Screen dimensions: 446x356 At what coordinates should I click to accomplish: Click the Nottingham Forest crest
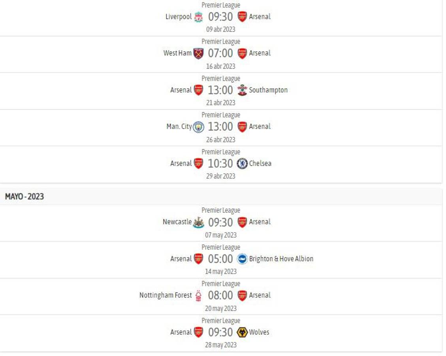click(x=198, y=295)
